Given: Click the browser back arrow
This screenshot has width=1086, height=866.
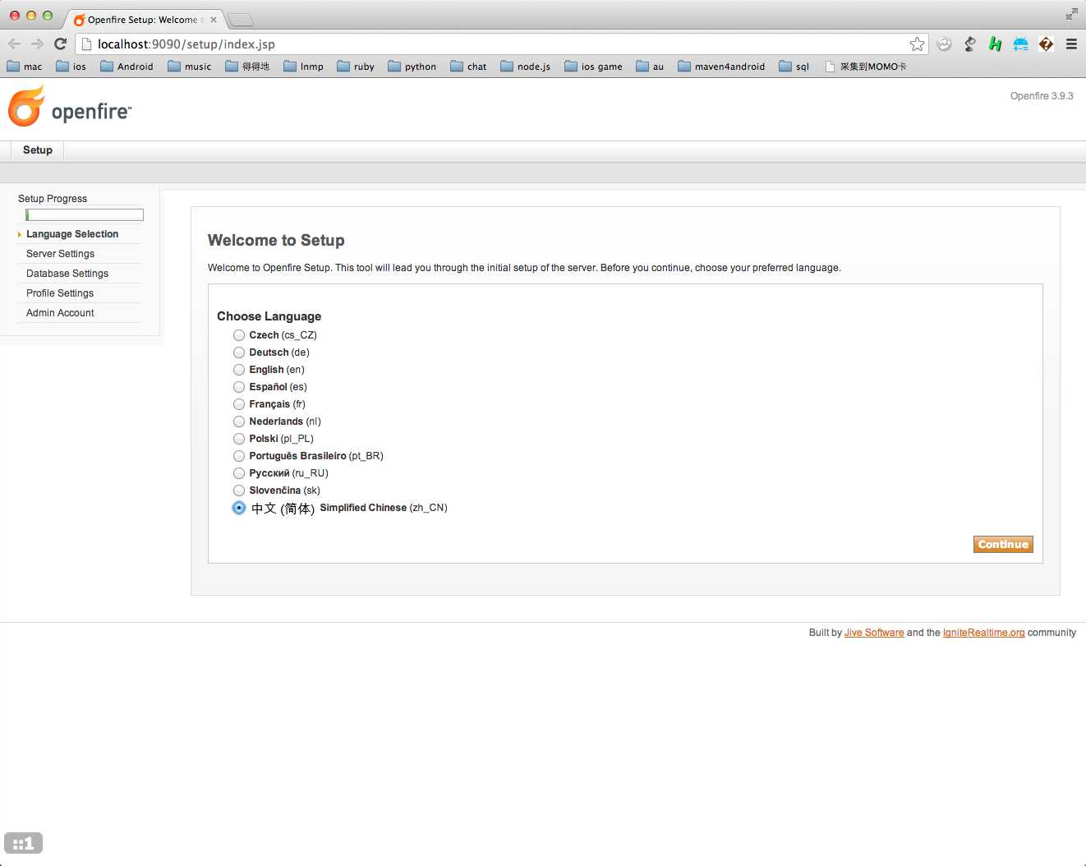Looking at the screenshot, I should click(14, 44).
